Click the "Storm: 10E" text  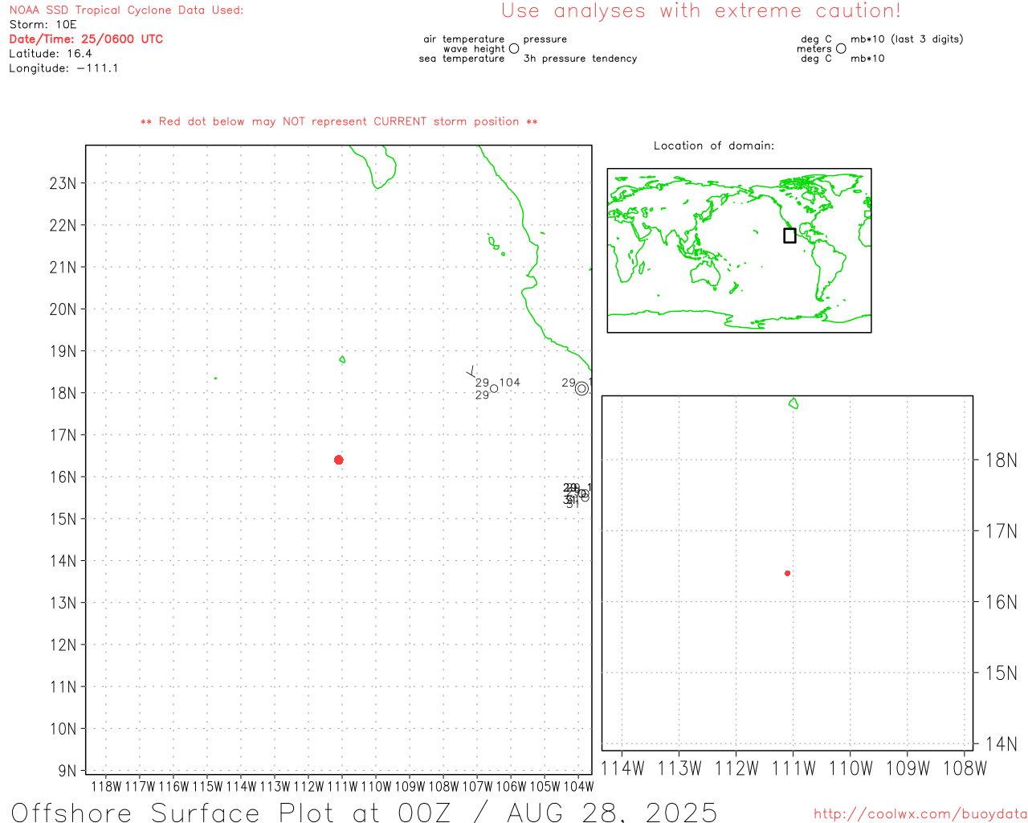pyautogui.click(x=43, y=25)
